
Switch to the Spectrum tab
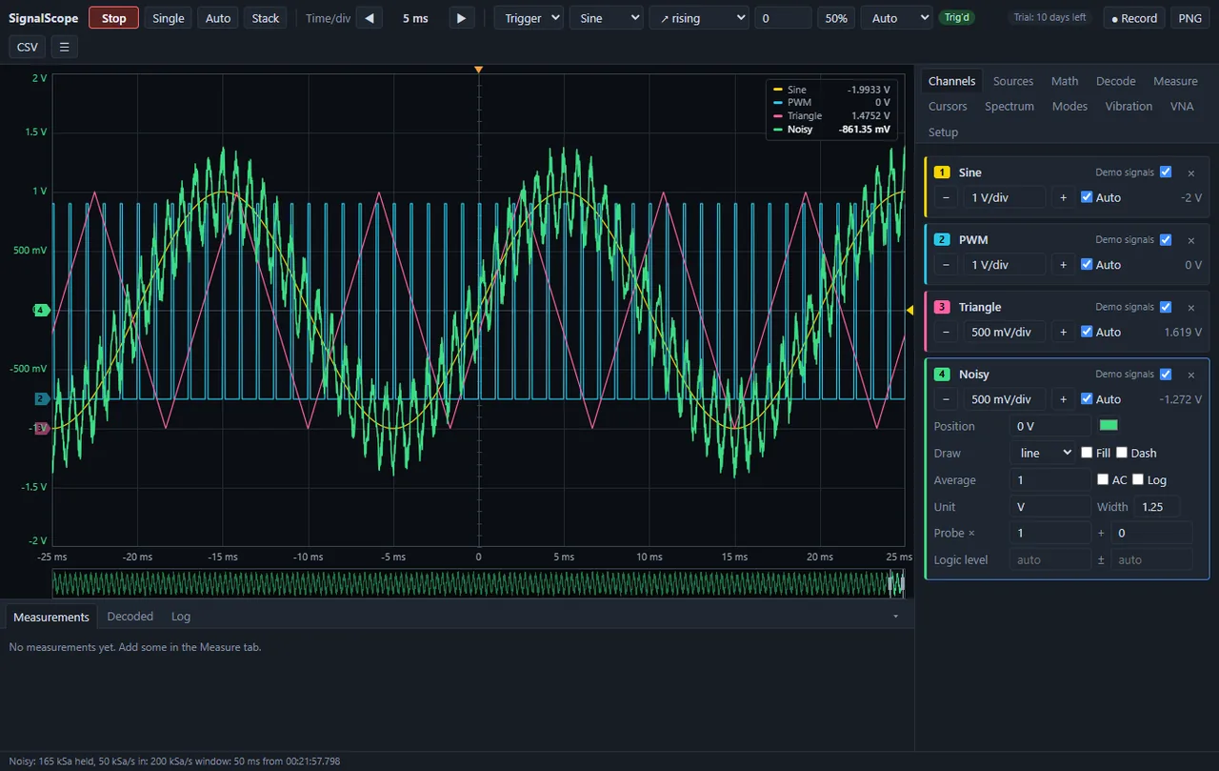(1009, 107)
